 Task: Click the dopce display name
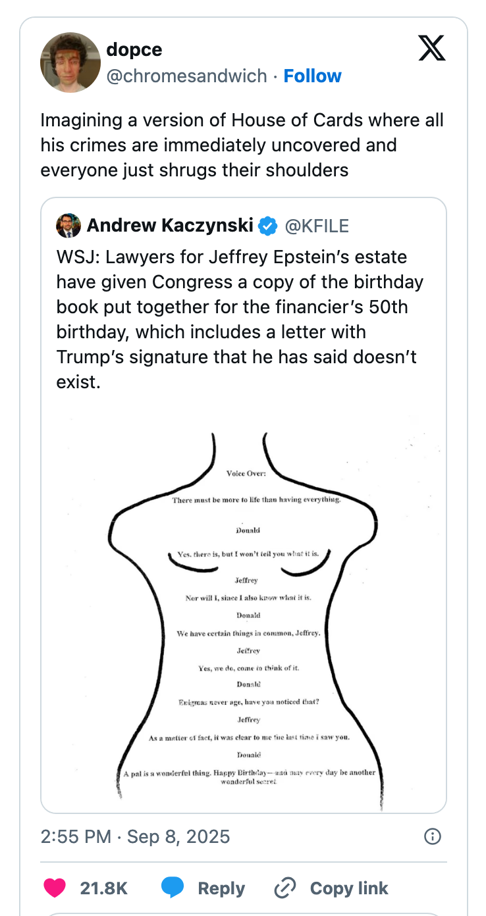tap(134, 49)
